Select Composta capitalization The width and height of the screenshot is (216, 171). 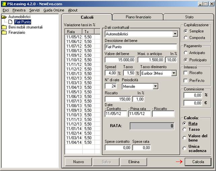tap(194, 38)
